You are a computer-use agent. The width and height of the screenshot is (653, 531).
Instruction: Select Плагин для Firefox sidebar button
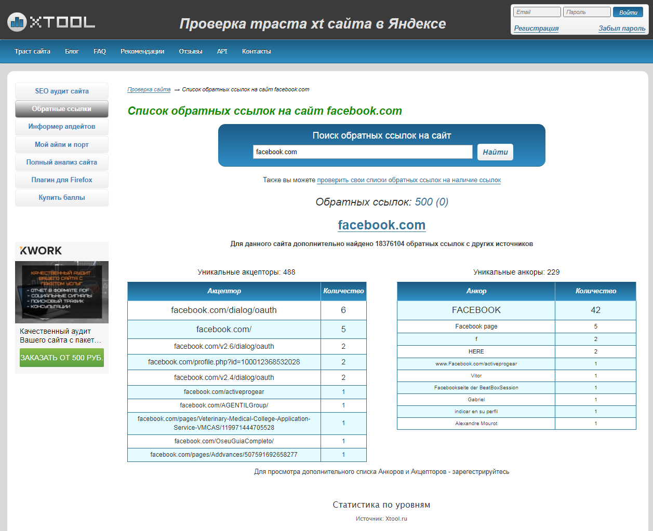[x=62, y=180]
